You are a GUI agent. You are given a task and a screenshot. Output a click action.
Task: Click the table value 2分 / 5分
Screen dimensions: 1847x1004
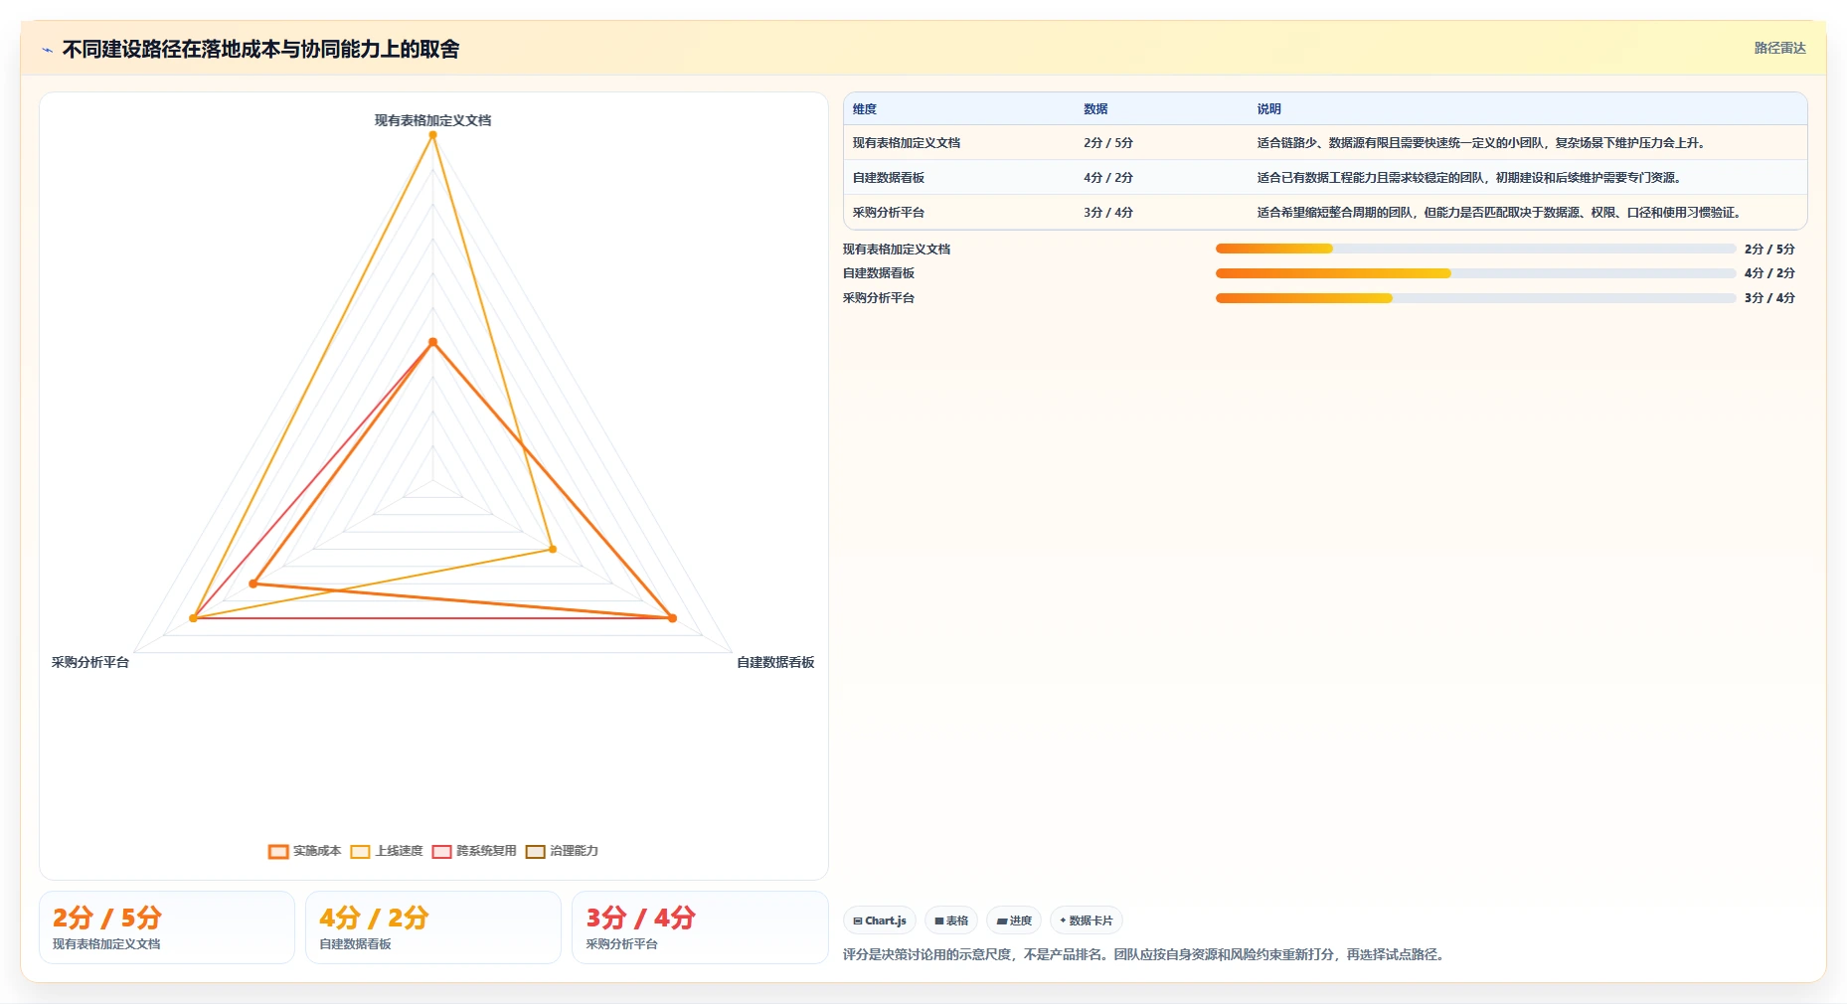1108,143
